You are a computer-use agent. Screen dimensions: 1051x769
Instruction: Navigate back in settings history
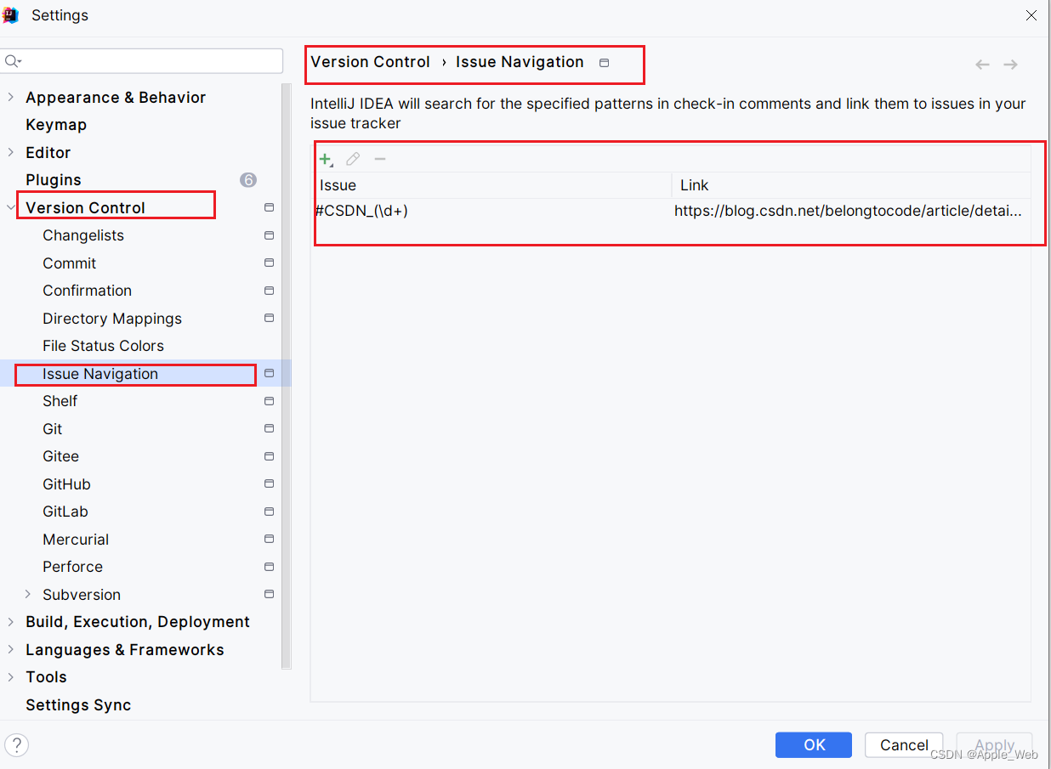pyautogui.click(x=982, y=65)
